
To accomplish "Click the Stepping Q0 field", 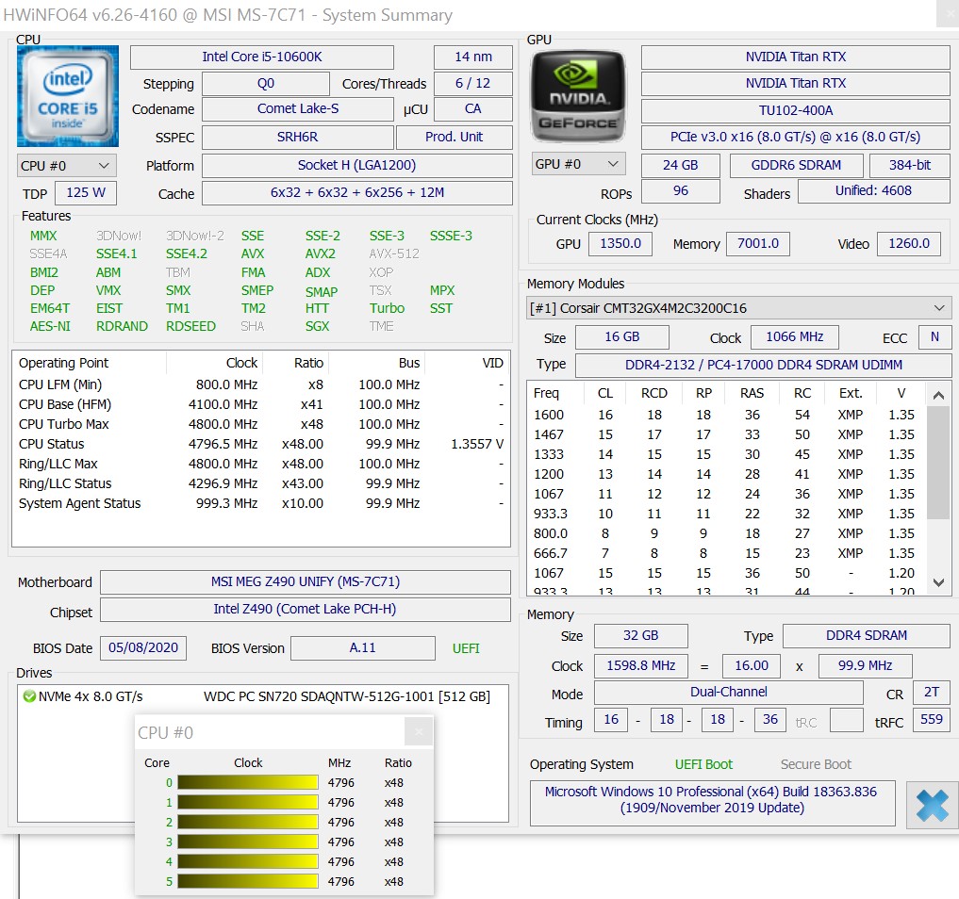I will pyautogui.click(x=265, y=84).
